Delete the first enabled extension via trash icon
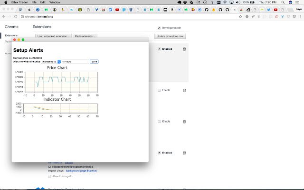 (x=184, y=49)
